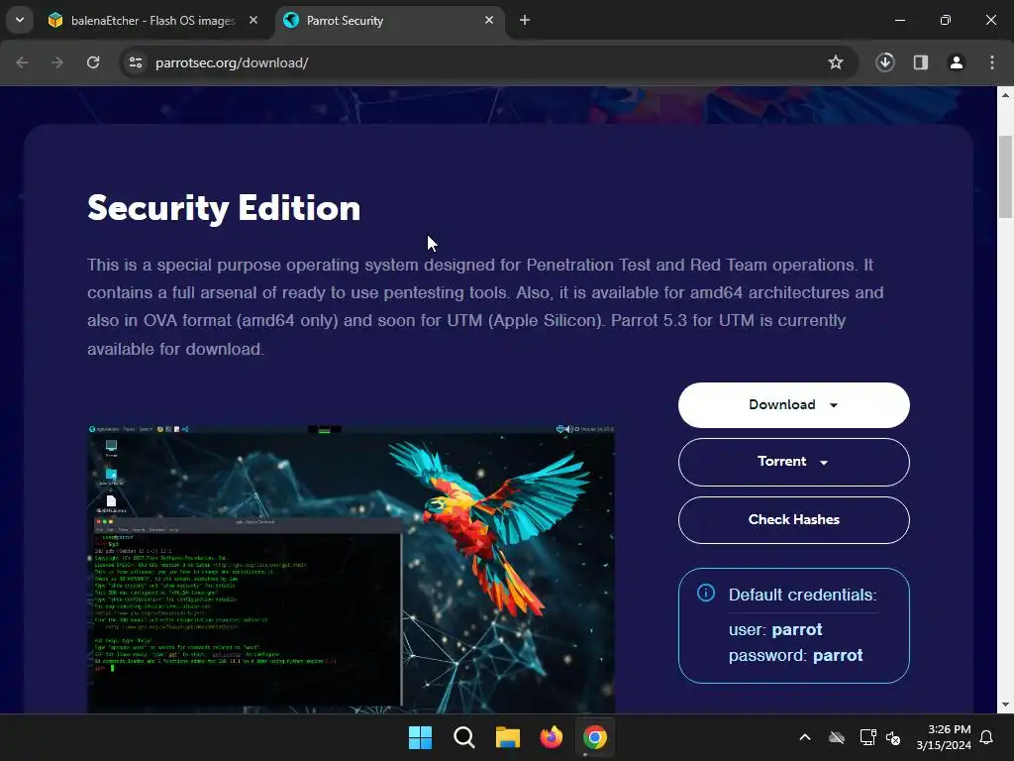Open Chrome profile icon
Viewport: 1014px width, 761px height.
957,62
